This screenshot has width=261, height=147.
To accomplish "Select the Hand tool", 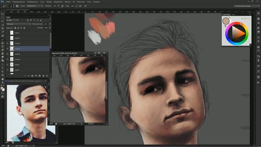I will point(2,79).
